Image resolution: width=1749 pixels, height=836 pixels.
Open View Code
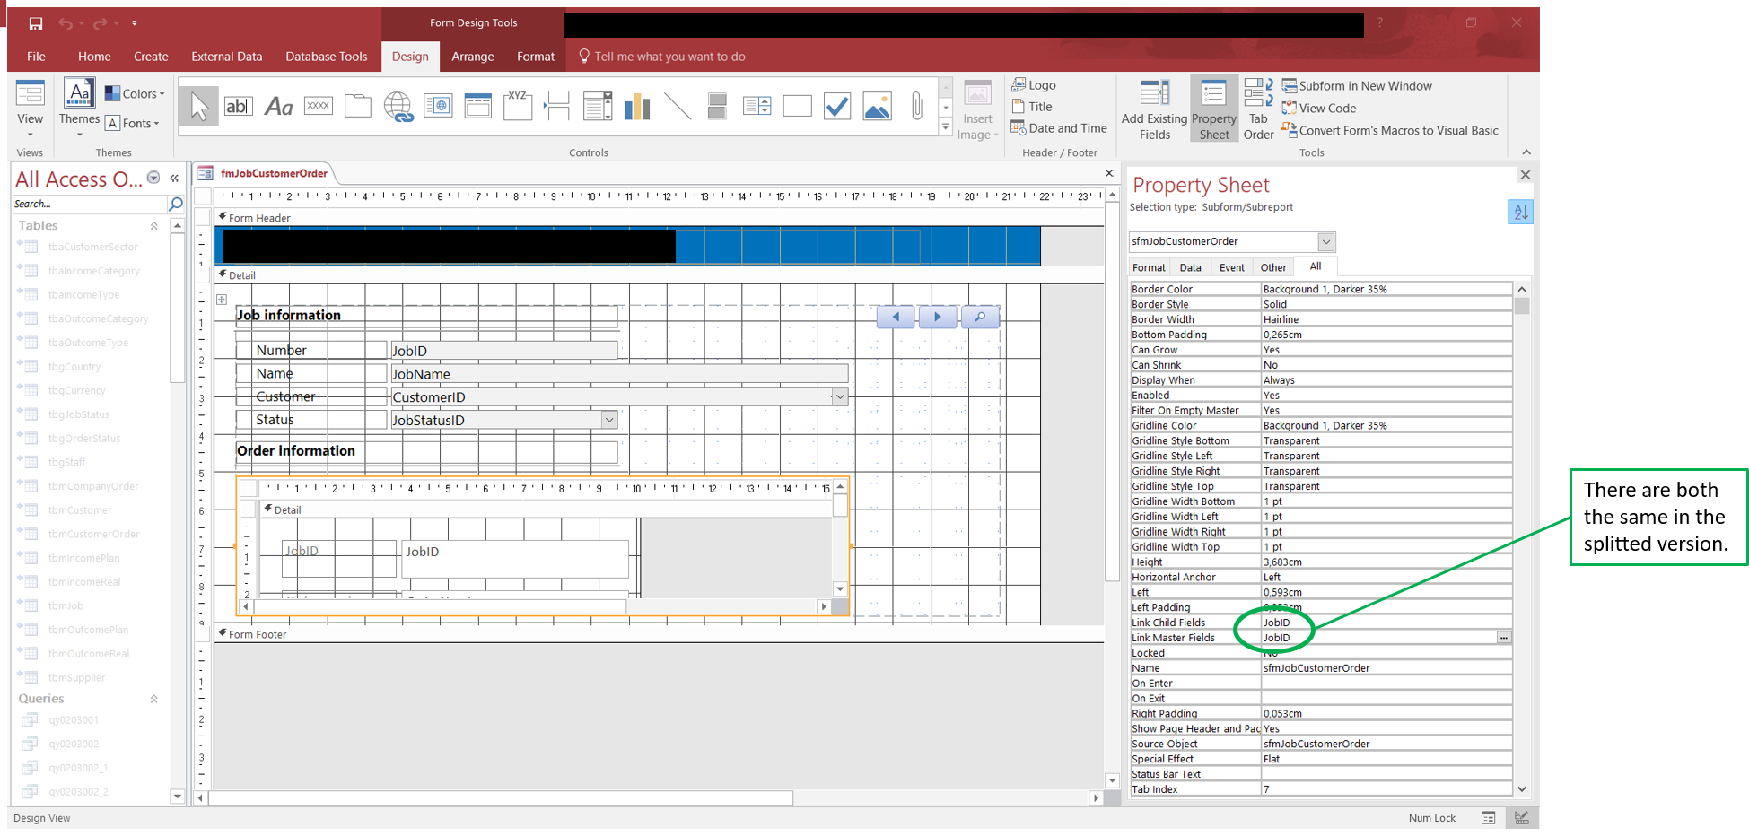tap(1319, 108)
